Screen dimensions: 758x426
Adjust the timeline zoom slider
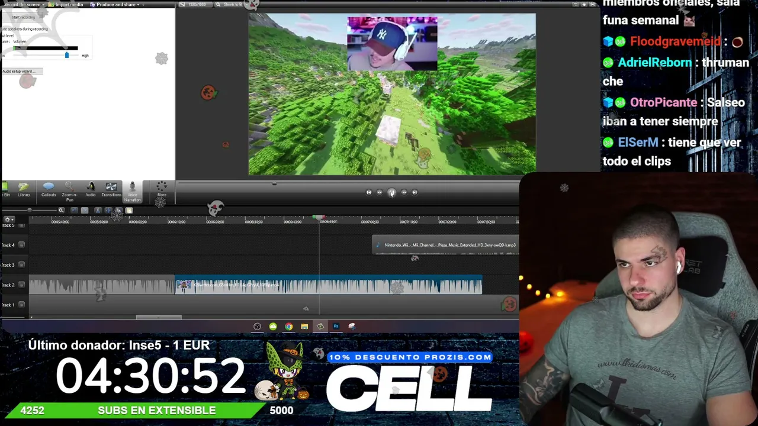coord(29,210)
